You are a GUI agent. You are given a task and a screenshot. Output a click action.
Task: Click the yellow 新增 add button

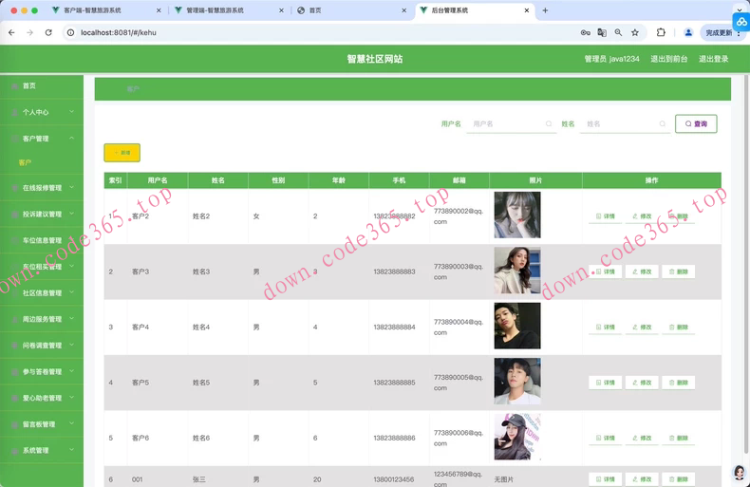click(x=122, y=153)
